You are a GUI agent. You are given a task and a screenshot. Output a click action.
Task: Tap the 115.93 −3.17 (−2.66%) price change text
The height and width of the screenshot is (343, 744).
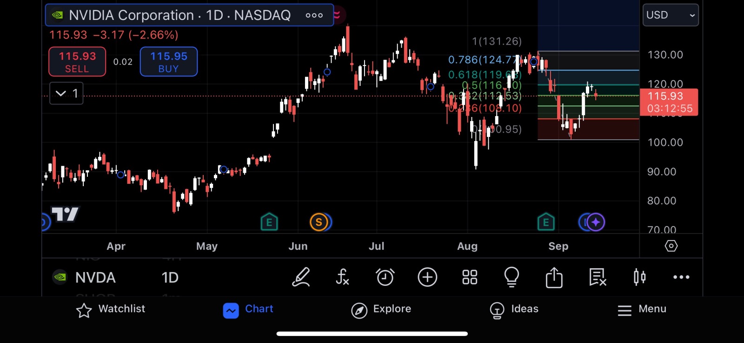pyautogui.click(x=114, y=35)
